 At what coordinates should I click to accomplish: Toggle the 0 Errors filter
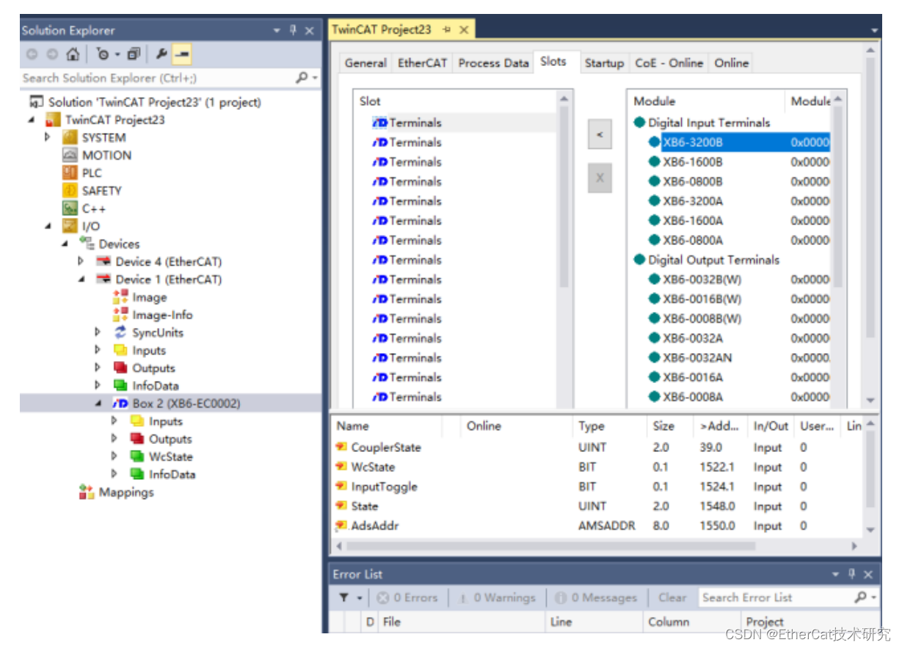pos(407,597)
